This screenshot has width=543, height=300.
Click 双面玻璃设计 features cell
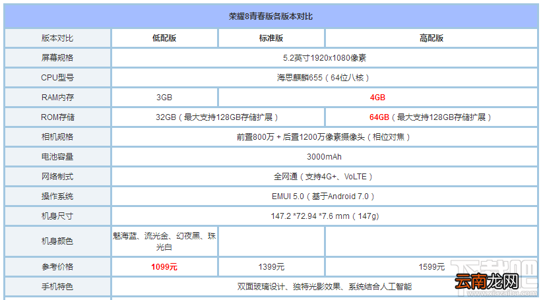point(325,287)
